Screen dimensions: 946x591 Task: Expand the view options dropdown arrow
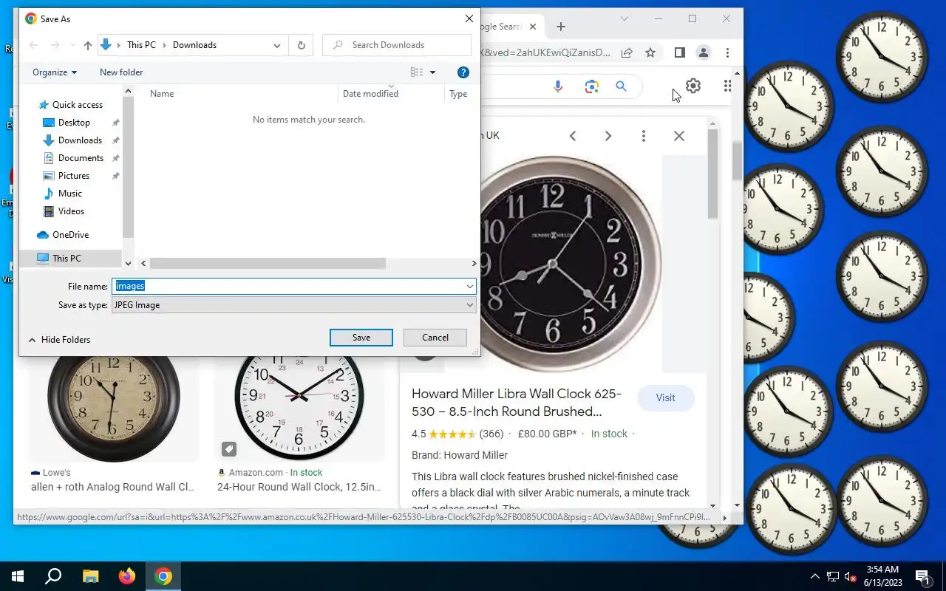pyautogui.click(x=433, y=72)
